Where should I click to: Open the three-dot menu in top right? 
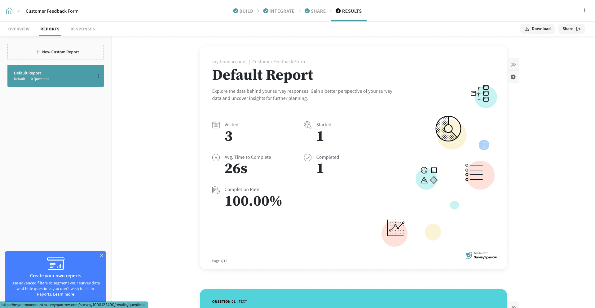click(584, 11)
